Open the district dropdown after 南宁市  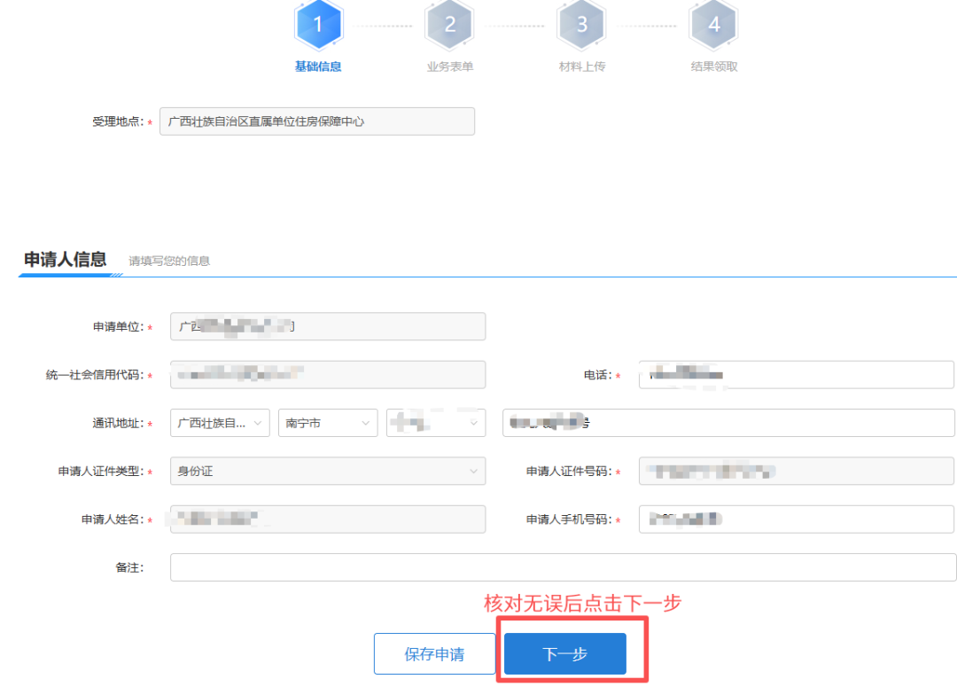click(x=436, y=424)
